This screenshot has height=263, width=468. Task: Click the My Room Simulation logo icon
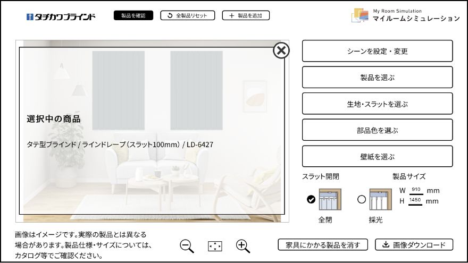click(x=360, y=15)
